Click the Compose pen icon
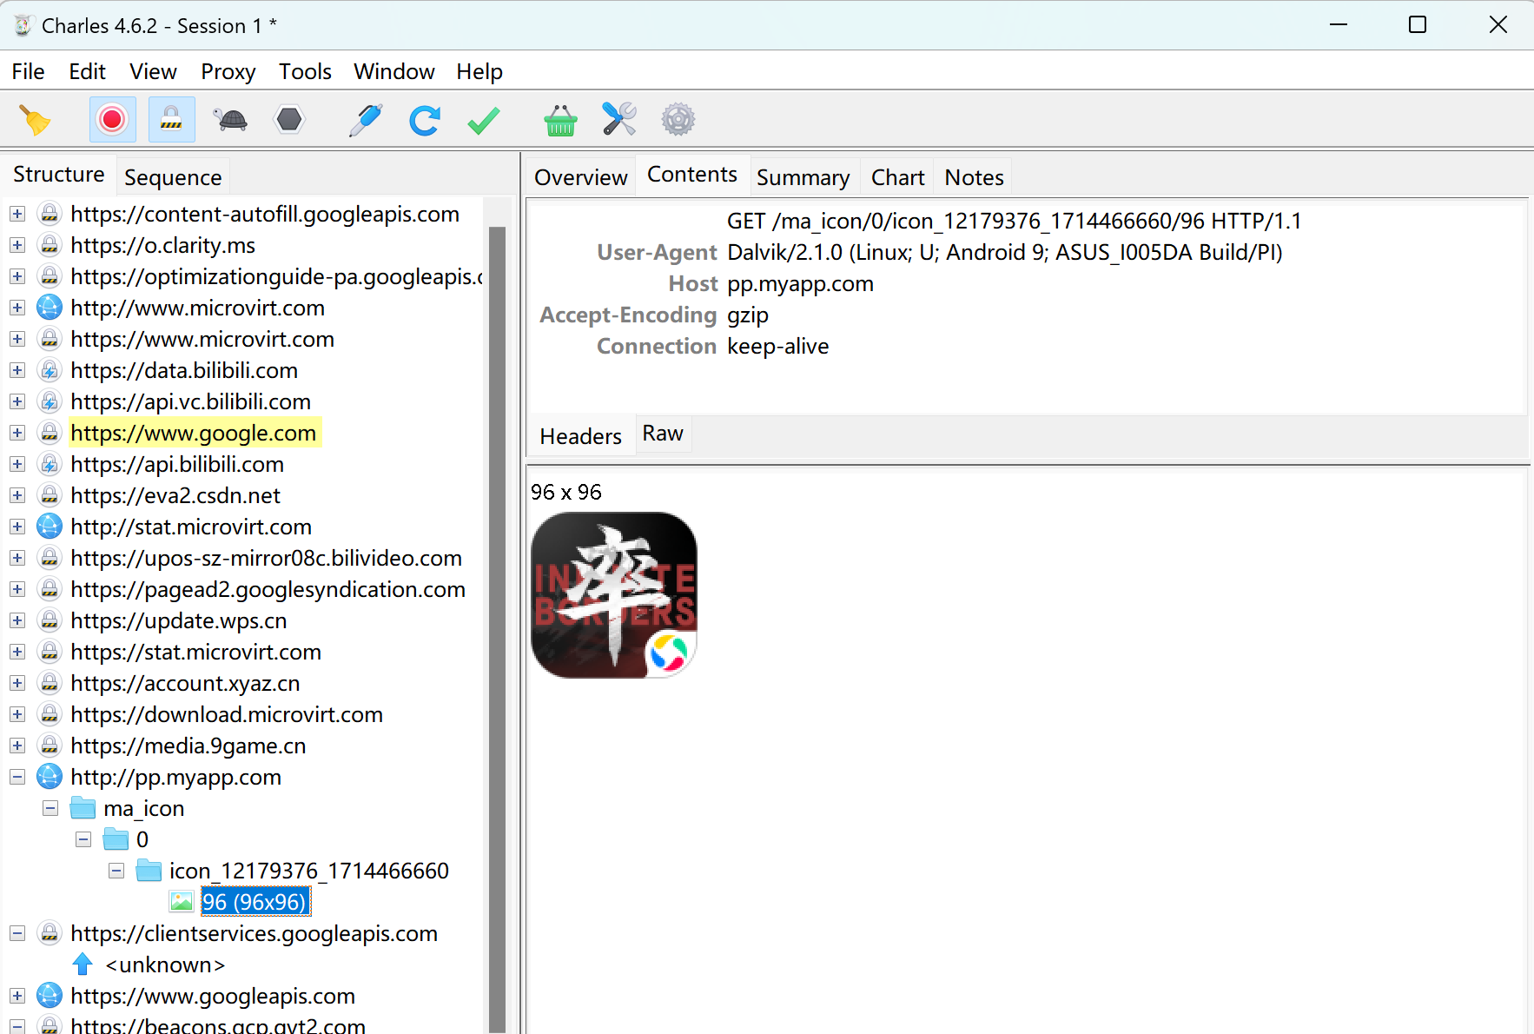Screen dimensions: 1534x1034 click(x=366, y=120)
